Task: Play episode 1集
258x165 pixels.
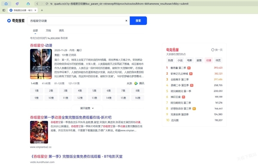Action: (37, 90)
